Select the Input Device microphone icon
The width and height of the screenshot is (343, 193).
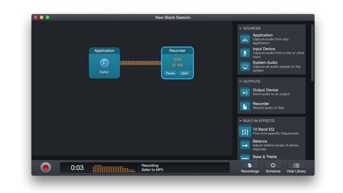245,53
